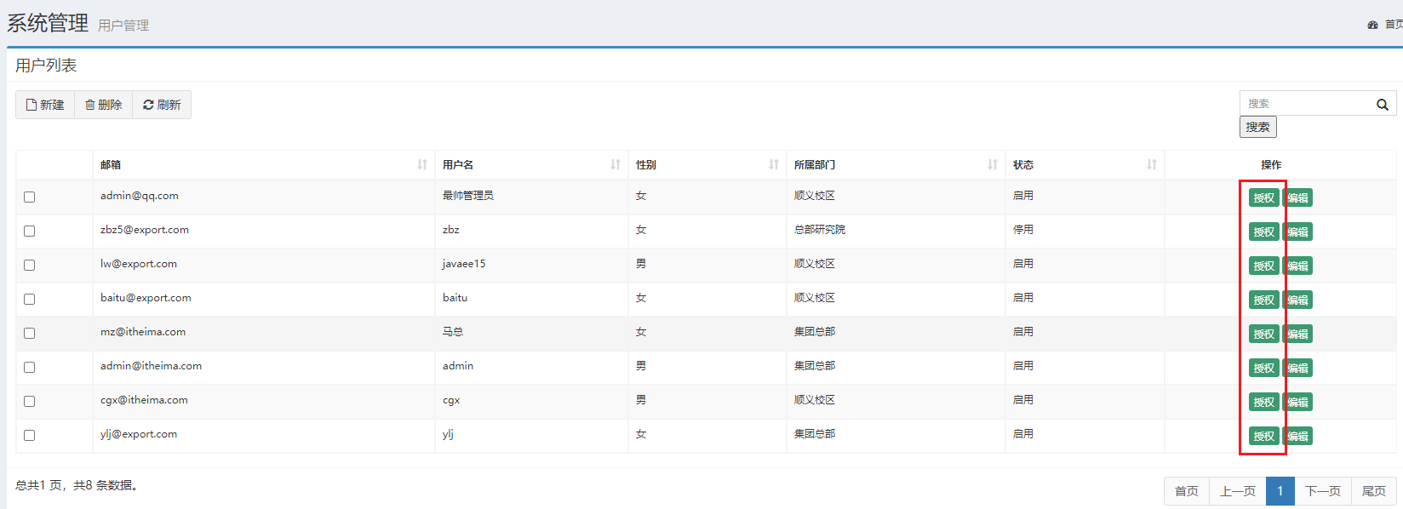Click the status 停用 in zbz row
This screenshot has width=1403, height=509.
tap(1023, 230)
